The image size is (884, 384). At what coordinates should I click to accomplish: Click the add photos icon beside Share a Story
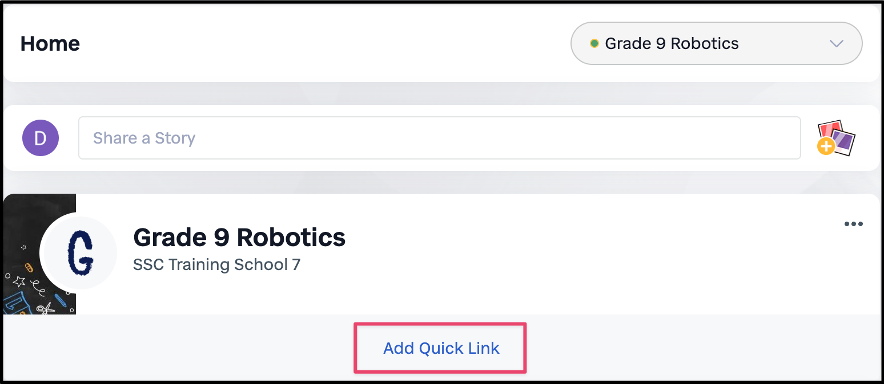click(836, 138)
